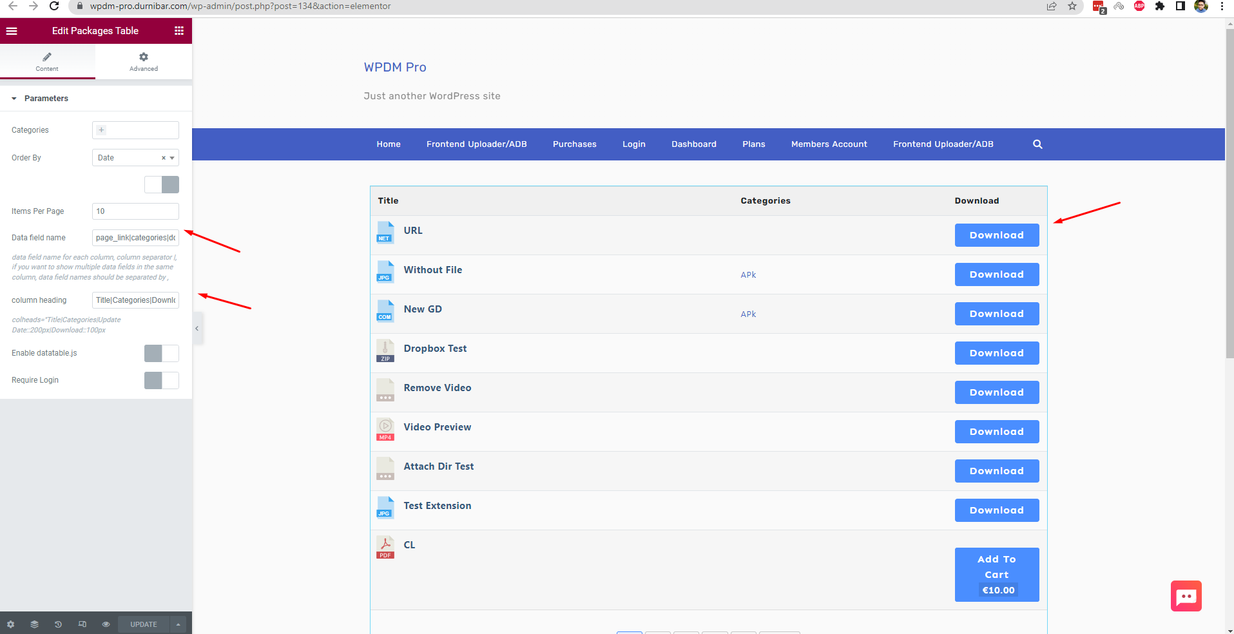Viewport: 1234px width, 634px height.
Task: Open the browser Extensions puzzle icon
Action: 1160,6
